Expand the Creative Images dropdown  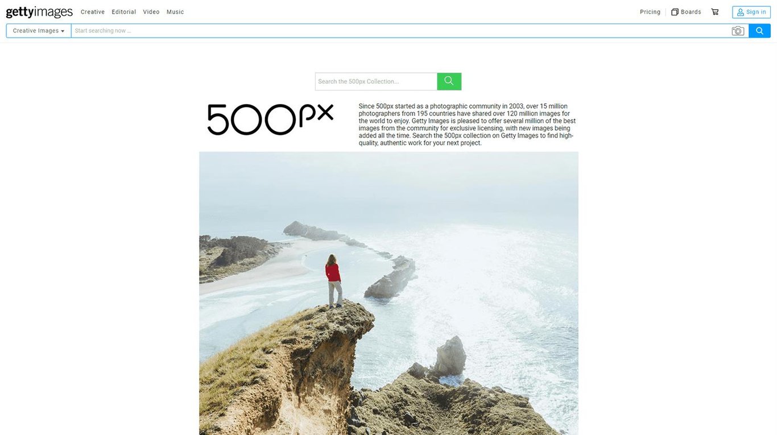(x=39, y=31)
